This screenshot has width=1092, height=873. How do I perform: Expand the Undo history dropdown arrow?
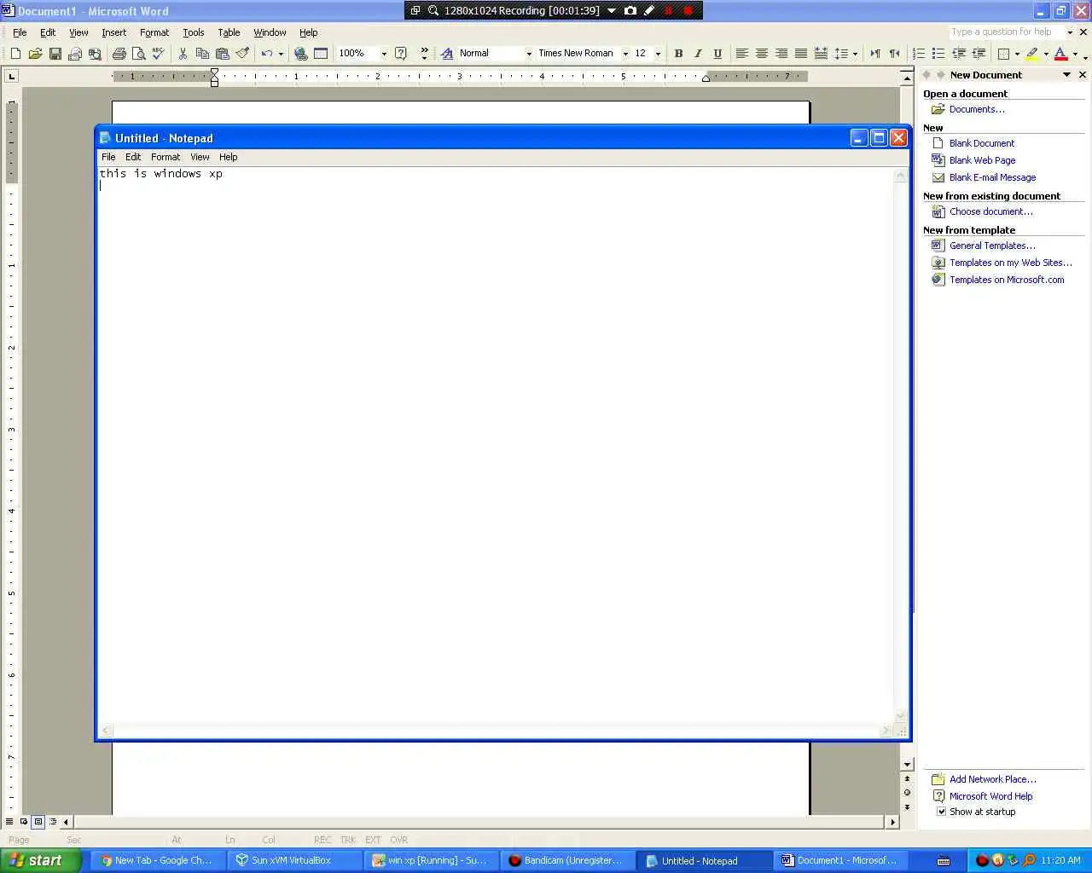point(281,53)
